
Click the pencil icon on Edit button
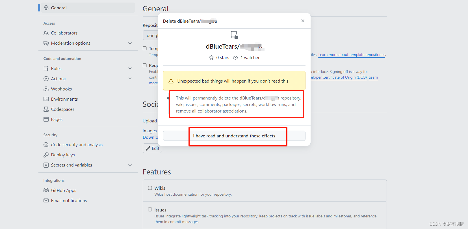click(x=148, y=148)
